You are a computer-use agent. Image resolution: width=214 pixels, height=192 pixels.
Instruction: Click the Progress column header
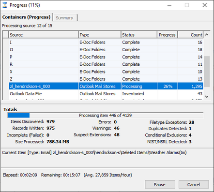tap(167, 35)
